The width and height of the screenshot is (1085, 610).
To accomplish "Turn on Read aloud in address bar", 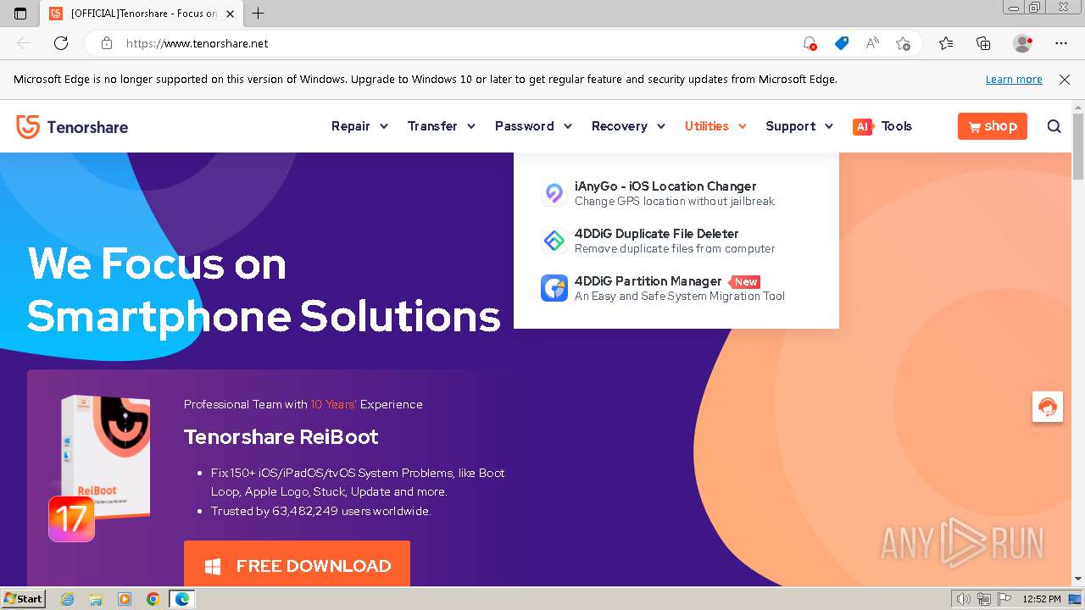I will coord(871,43).
